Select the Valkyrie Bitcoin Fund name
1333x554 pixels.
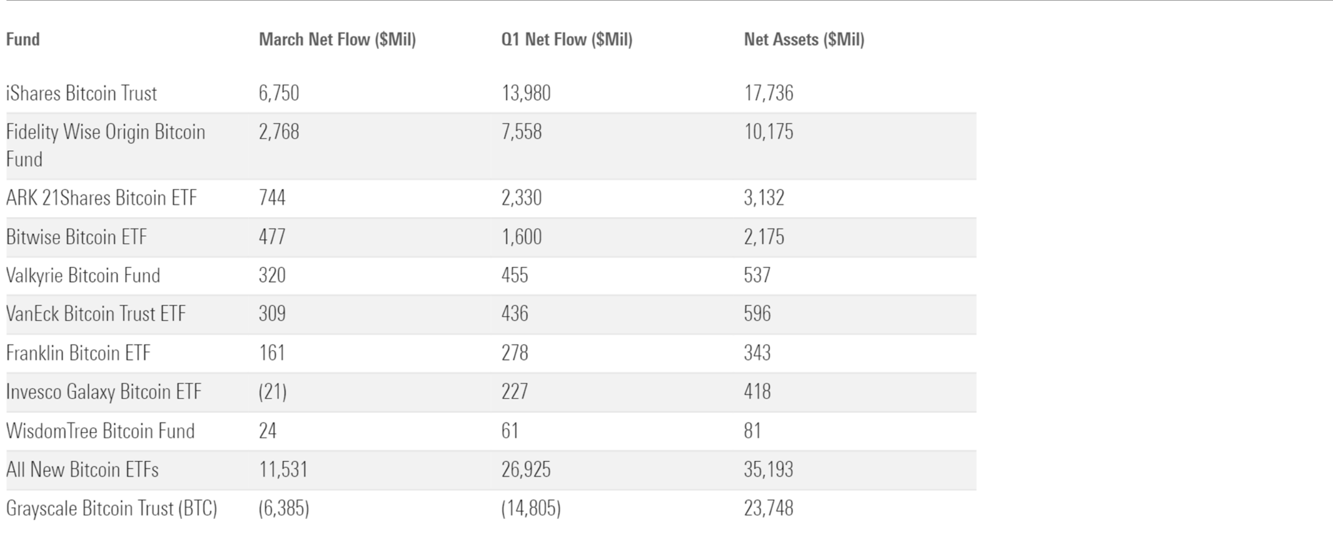[83, 275]
